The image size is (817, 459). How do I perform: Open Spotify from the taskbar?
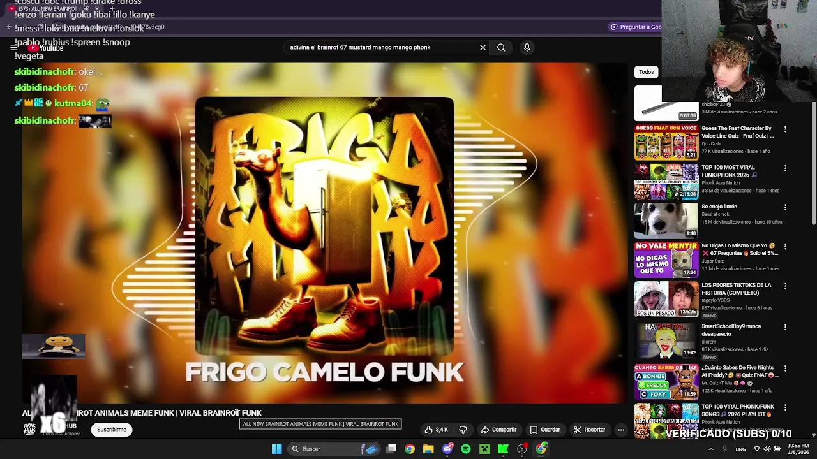coord(466,449)
